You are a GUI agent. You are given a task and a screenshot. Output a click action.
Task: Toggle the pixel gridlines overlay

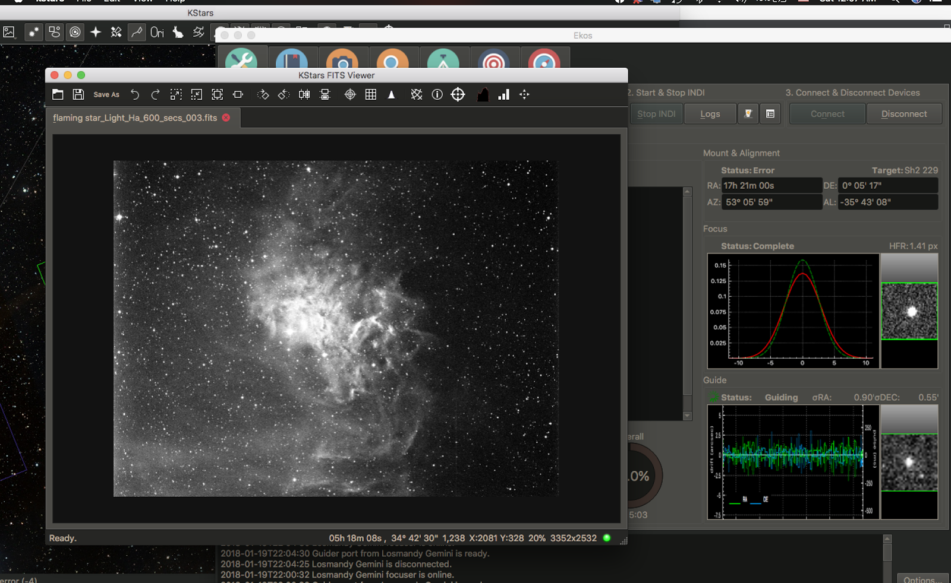click(x=370, y=94)
